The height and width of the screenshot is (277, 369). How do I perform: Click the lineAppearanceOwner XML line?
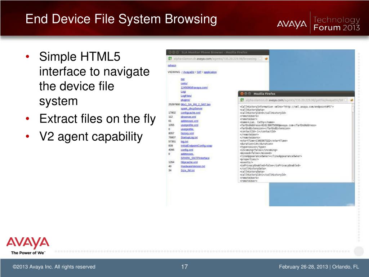(271, 156)
